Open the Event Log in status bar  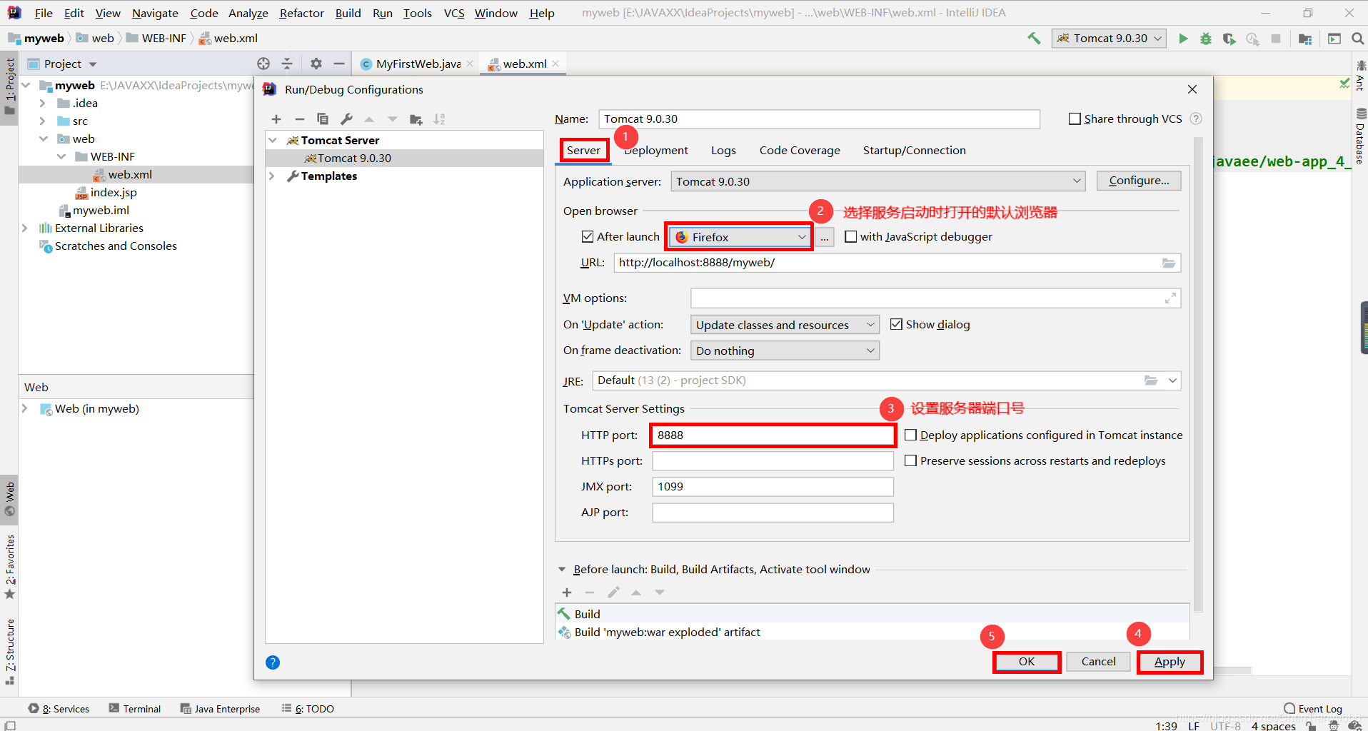tap(1313, 709)
